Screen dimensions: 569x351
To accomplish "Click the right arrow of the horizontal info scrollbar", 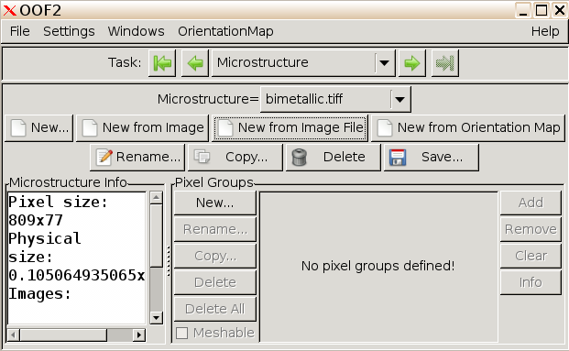I will point(139,335).
